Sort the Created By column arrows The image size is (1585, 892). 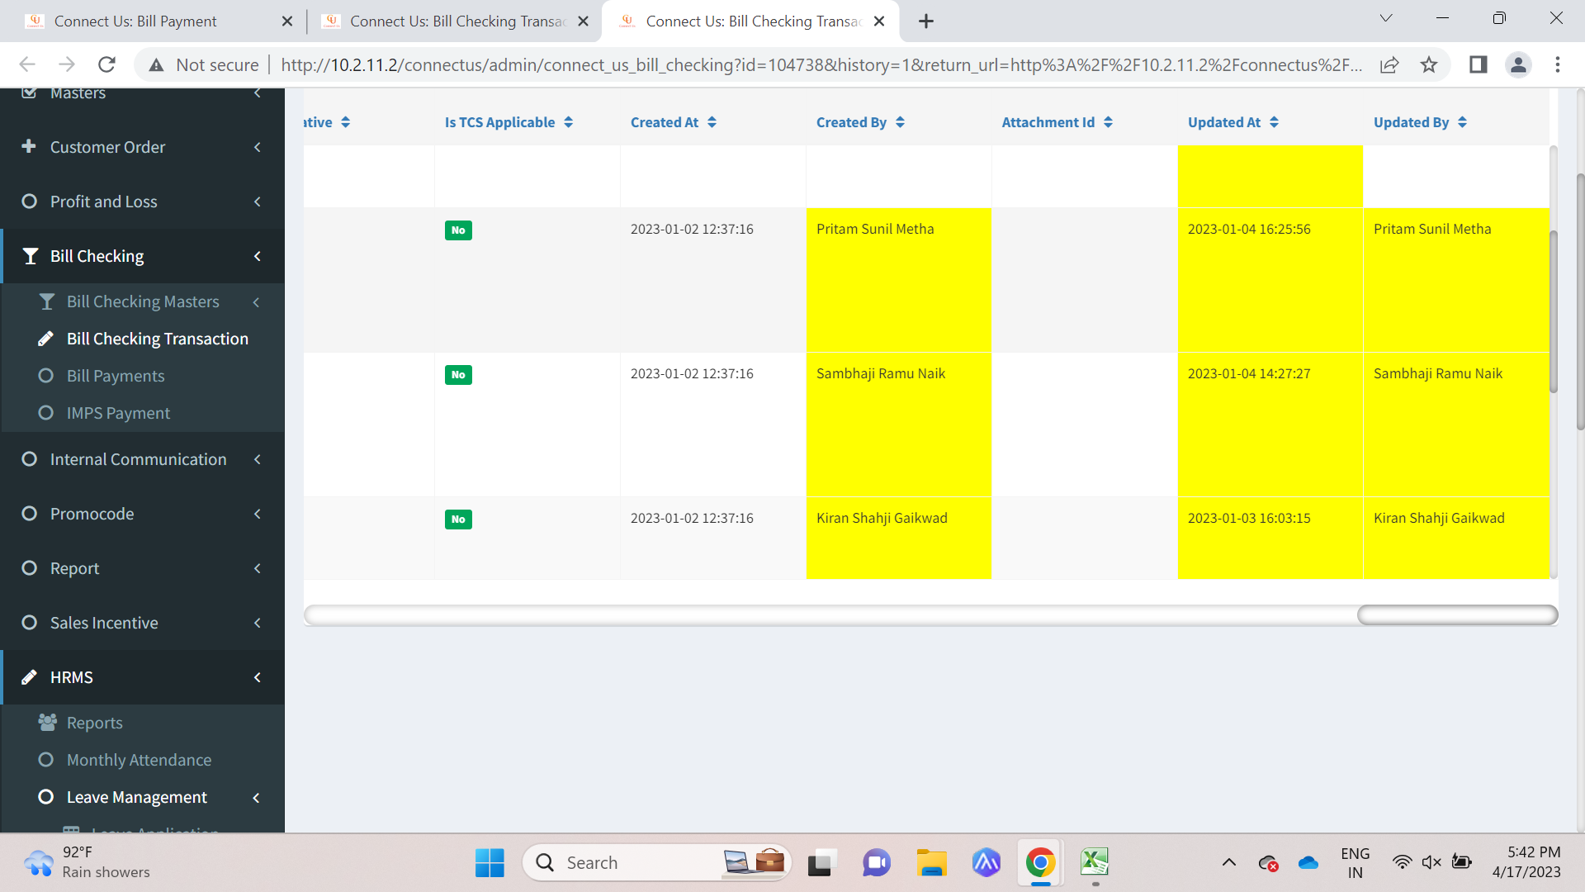point(900,122)
